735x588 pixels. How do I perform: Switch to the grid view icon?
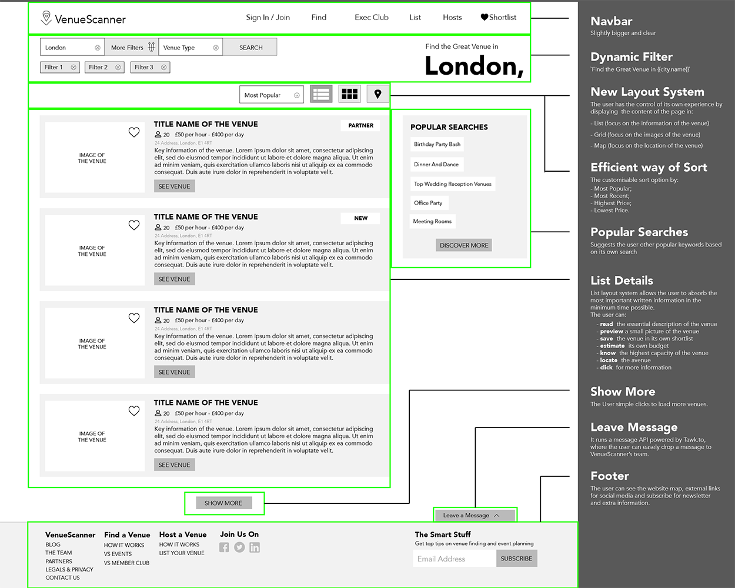(349, 93)
